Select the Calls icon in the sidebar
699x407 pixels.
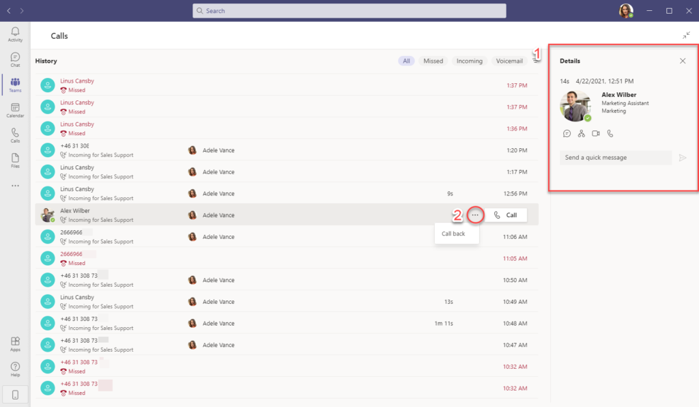(x=15, y=135)
